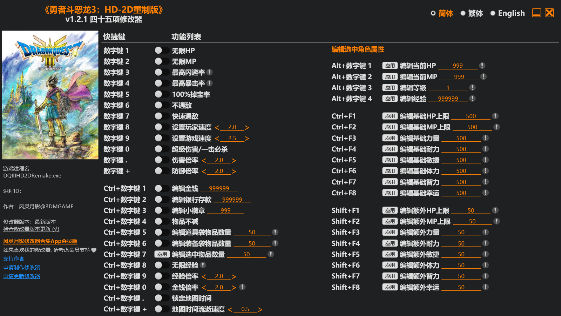Enable the 无限MP toggle
The width and height of the screenshot is (561, 316).
tap(162, 61)
